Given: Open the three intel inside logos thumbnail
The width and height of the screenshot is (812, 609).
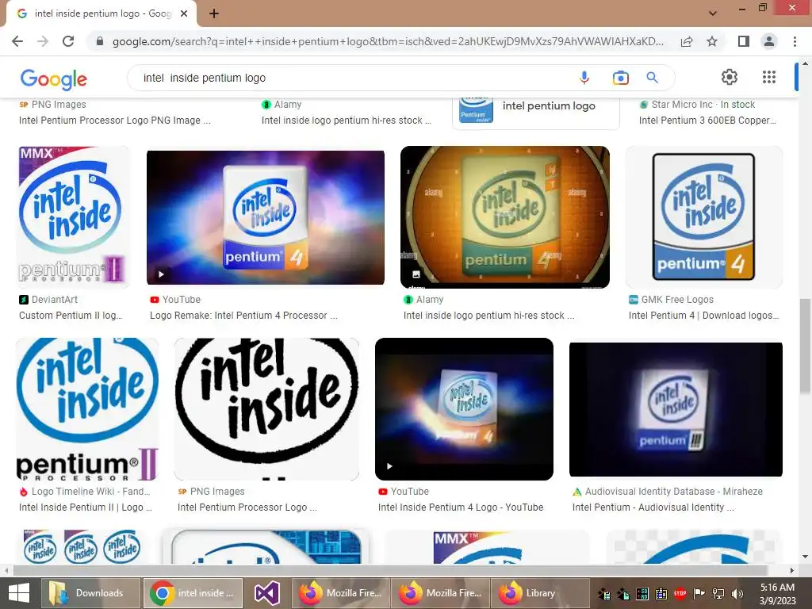Looking at the screenshot, I should 82,547.
